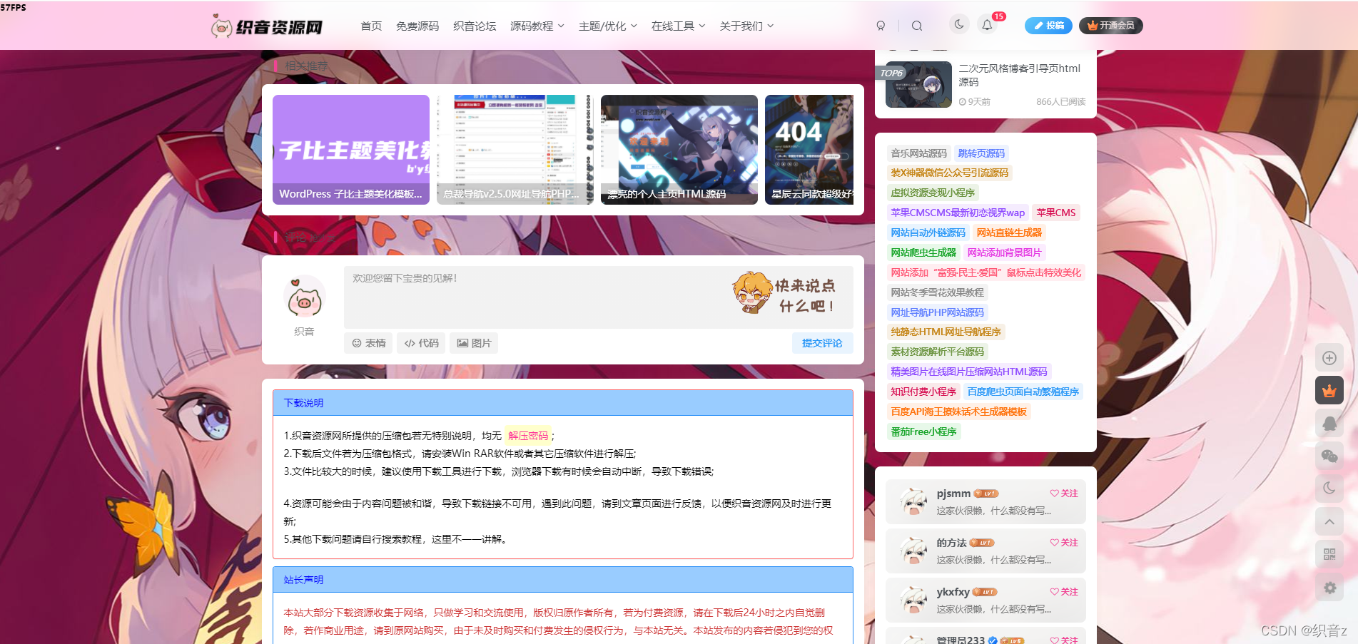This screenshot has width=1358, height=644.
Task: Open 漂亮的个人主页HTML源码 thumbnail
Action: coord(679,150)
